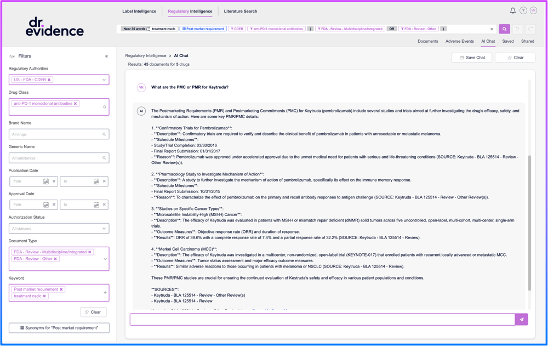Click the dr. evidence logo
This screenshot has height=346, width=548.
click(x=54, y=27)
